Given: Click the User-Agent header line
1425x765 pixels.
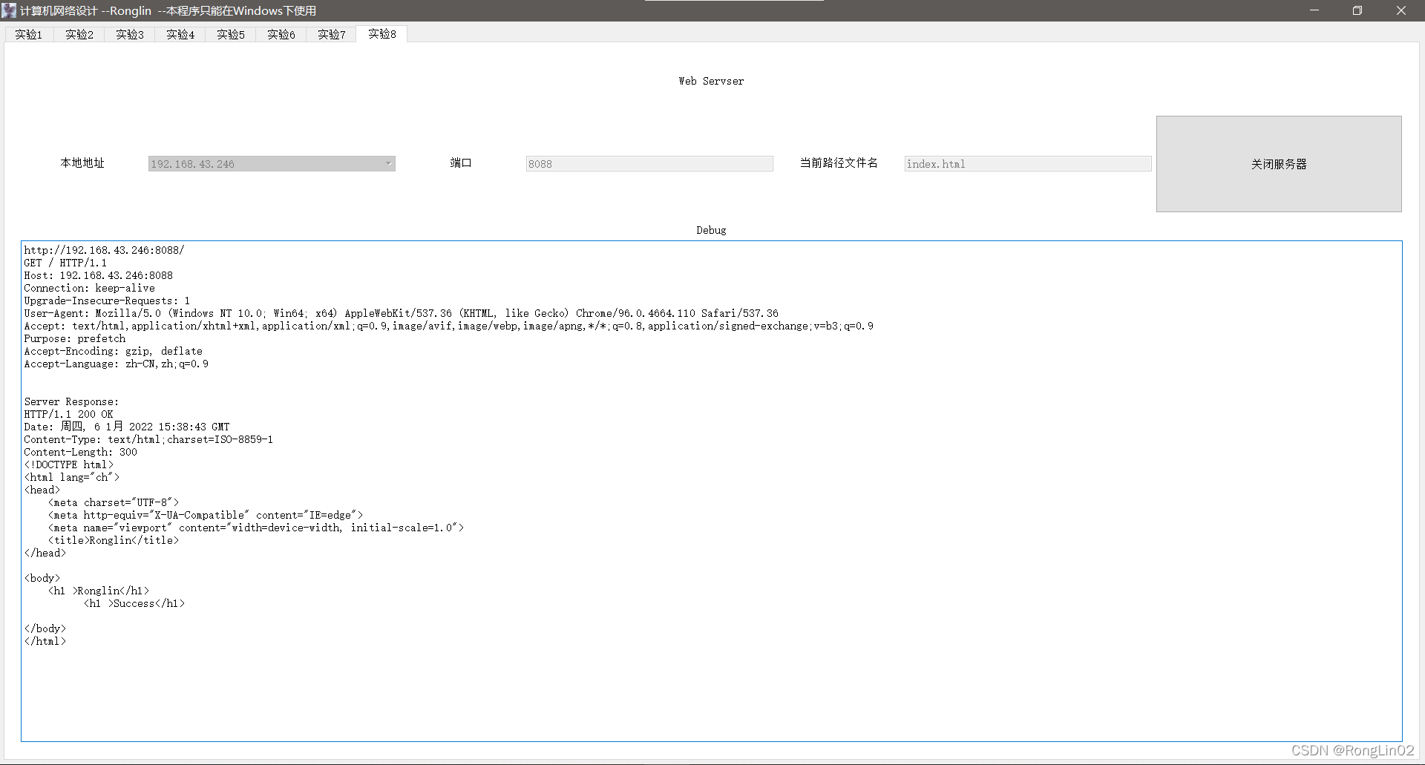Looking at the screenshot, I should [402, 313].
